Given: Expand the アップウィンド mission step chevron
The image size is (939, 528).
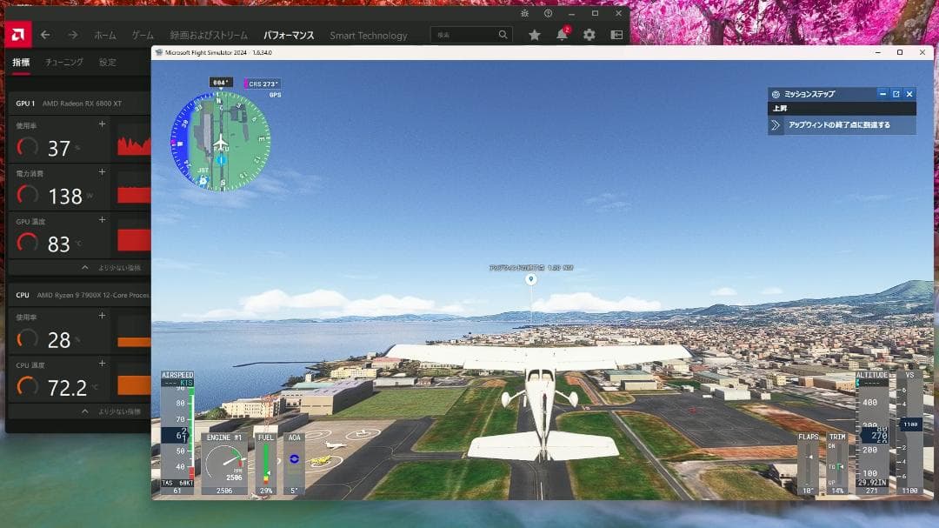Looking at the screenshot, I should point(776,125).
